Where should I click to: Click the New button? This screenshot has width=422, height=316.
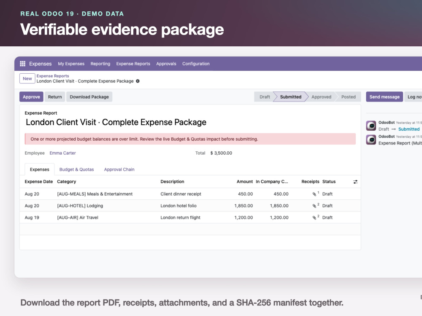27,78
